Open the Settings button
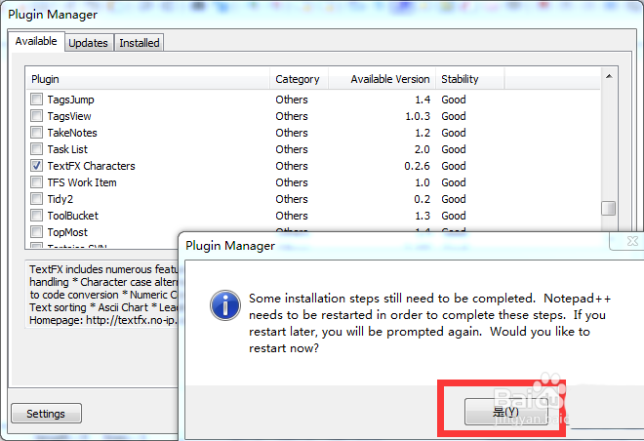The image size is (644, 441). pos(46,414)
